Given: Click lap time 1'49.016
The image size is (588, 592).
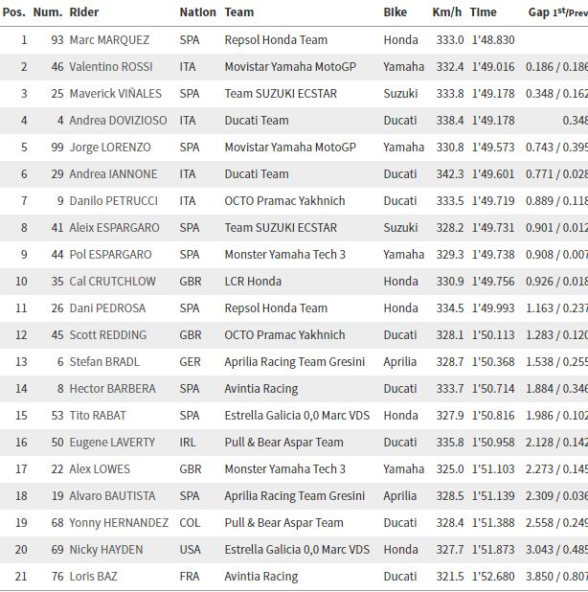Looking at the screenshot, I should tap(493, 67).
